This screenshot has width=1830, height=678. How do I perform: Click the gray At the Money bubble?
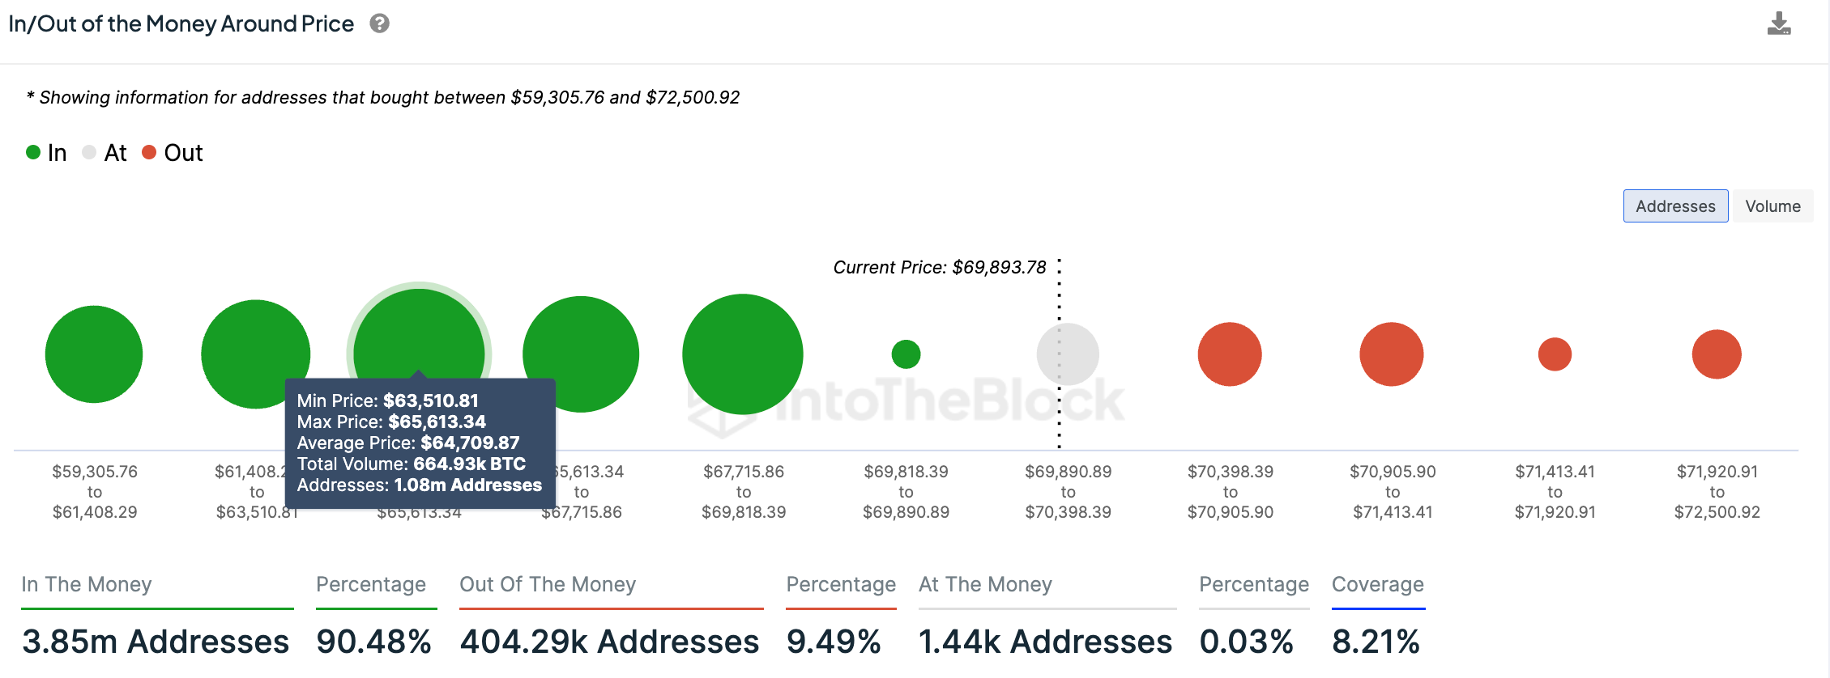[1068, 354]
